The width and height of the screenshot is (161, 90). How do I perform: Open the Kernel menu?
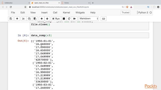pyautogui.click(x=66, y=12)
